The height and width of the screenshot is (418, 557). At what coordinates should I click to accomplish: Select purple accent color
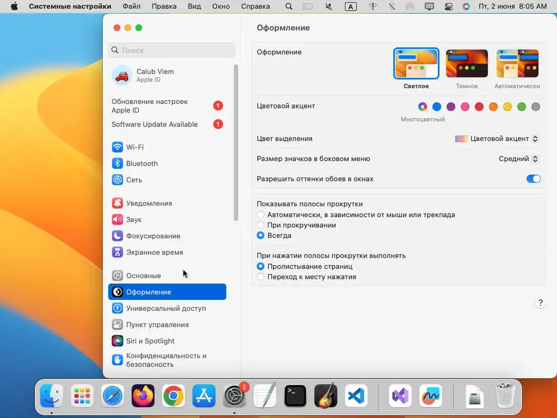[451, 107]
